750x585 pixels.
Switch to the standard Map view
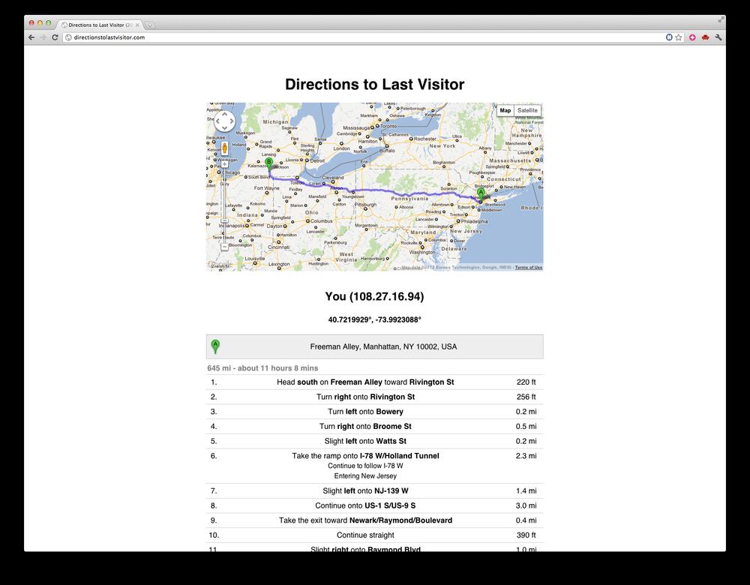pyautogui.click(x=505, y=110)
